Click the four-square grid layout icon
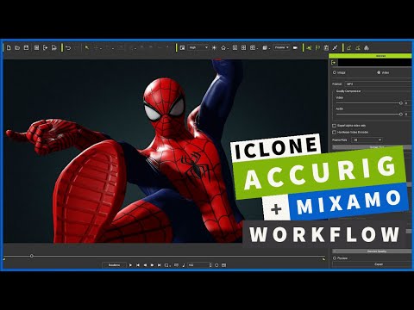Image resolution: width=414 pixels, height=310 pixels. click(x=243, y=47)
